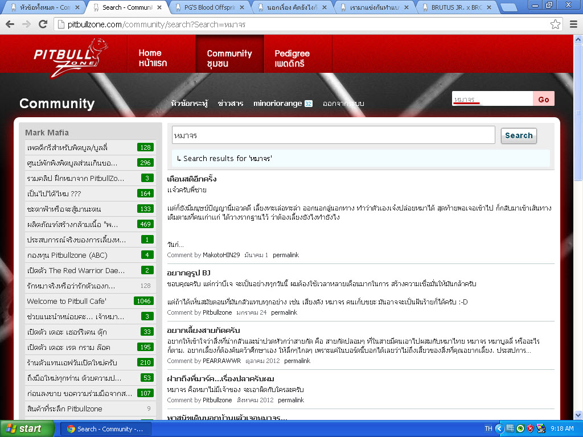Image resolution: width=583 pixels, height=437 pixels.
Task: Open the minoriorange profile link
Action: tap(277, 104)
